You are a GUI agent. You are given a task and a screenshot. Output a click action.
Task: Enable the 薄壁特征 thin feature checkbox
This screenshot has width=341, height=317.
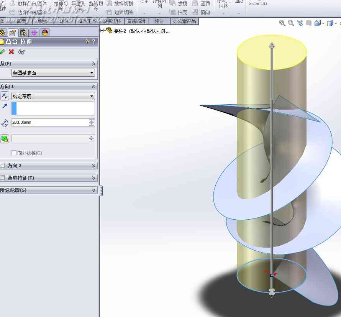click(2, 178)
